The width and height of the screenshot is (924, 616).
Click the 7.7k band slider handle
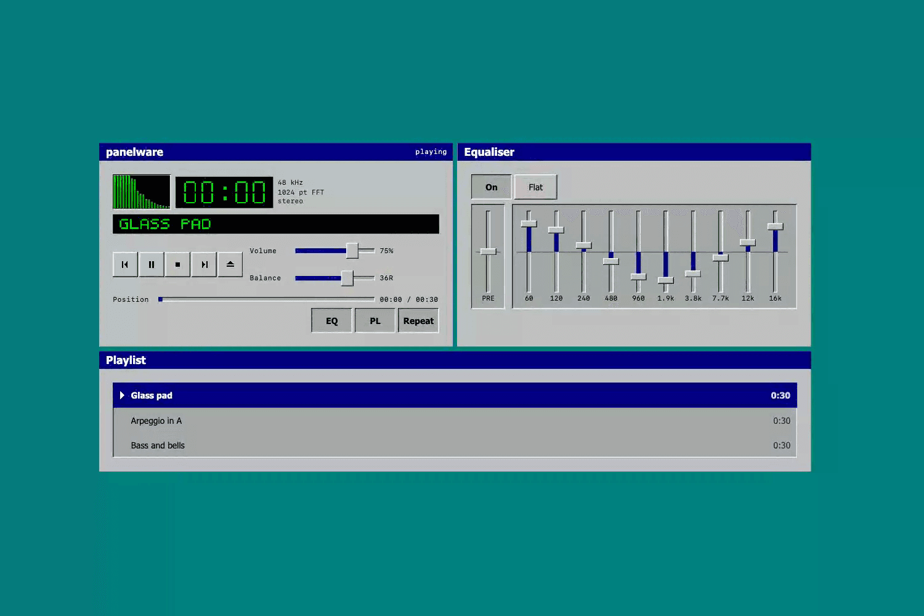coord(721,257)
